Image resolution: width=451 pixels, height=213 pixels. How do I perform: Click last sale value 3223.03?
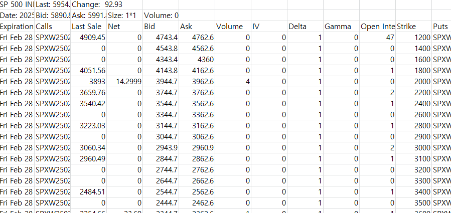[89, 126]
